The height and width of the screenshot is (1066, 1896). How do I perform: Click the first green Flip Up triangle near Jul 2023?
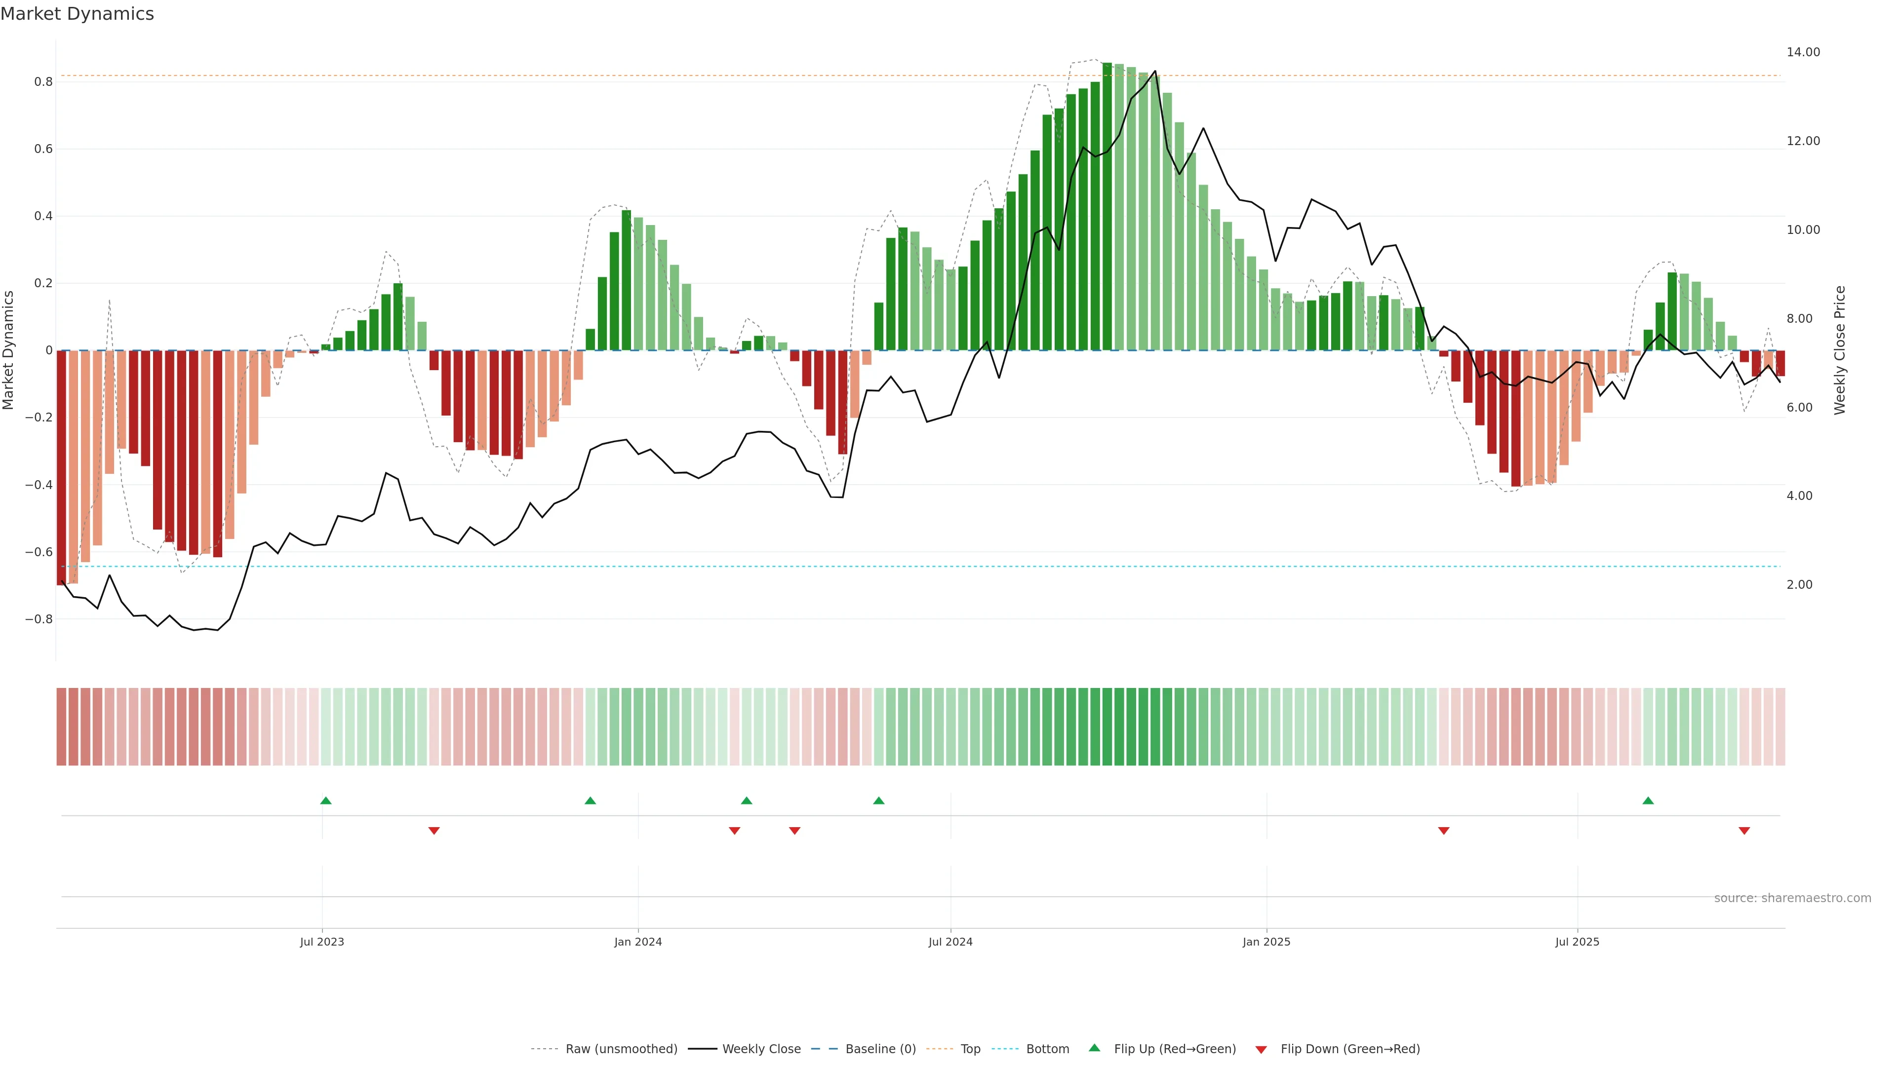[326, 800]
